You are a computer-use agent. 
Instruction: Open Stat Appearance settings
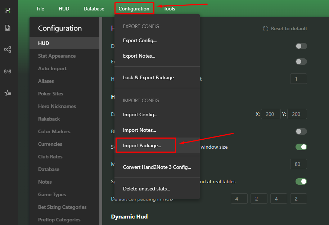click(x=64, y=56)
